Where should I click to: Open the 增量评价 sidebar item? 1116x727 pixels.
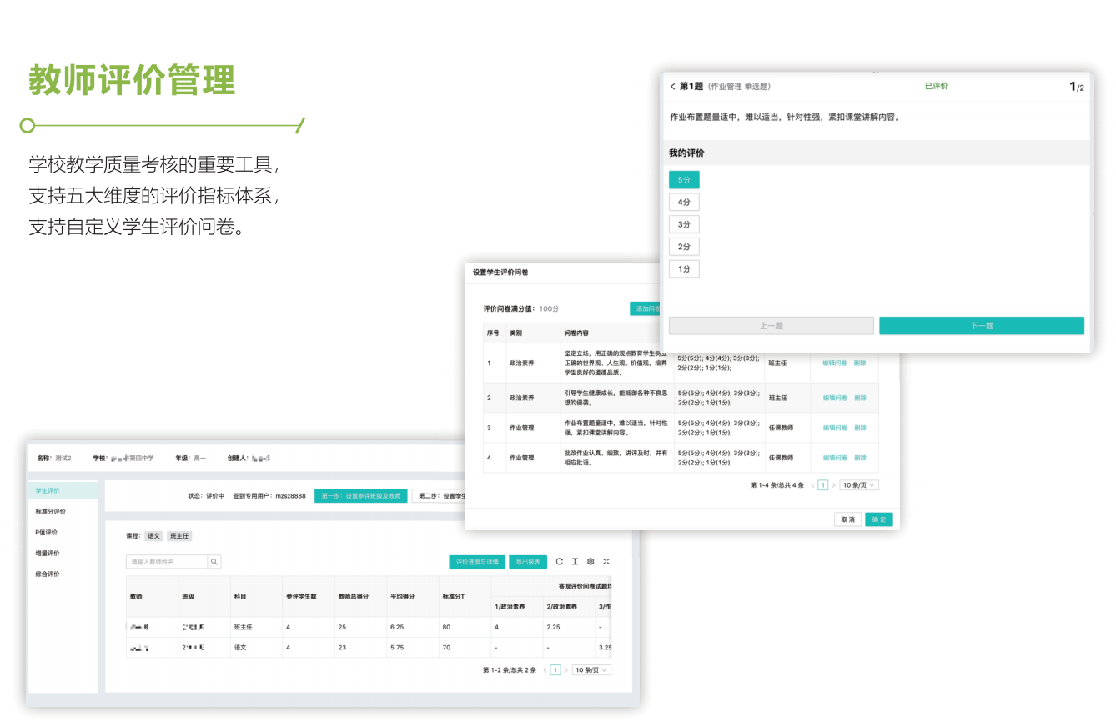tap(63, 554)
